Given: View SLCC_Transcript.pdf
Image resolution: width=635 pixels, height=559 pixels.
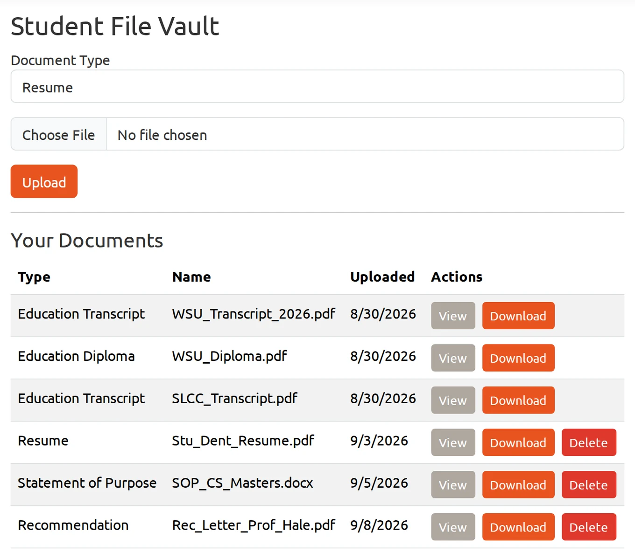Looking at the screenshot, I should point(453,400).
